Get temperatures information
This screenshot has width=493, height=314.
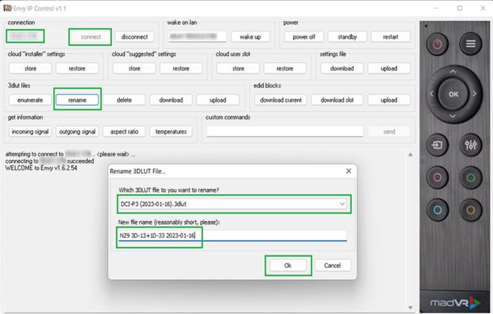[171, 132]
